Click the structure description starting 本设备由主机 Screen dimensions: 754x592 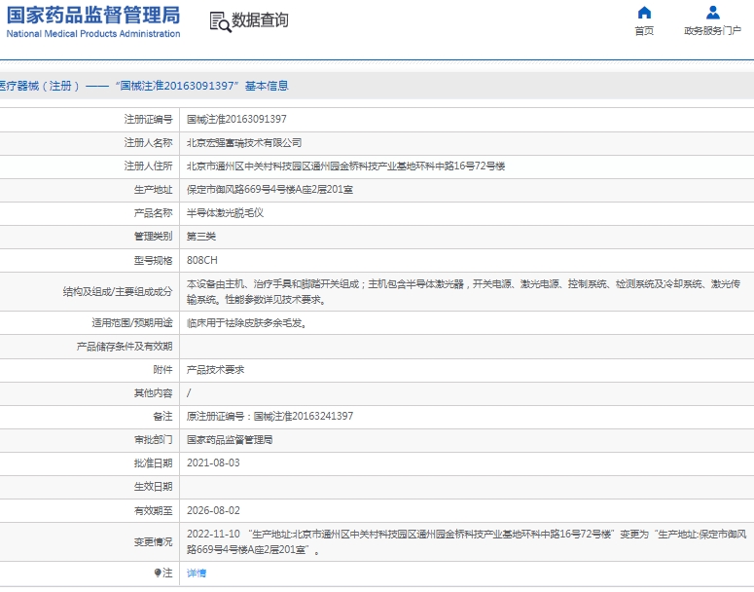click(x=463, y=292)
